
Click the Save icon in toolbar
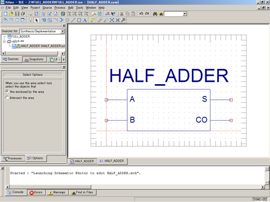coord(17,13)
